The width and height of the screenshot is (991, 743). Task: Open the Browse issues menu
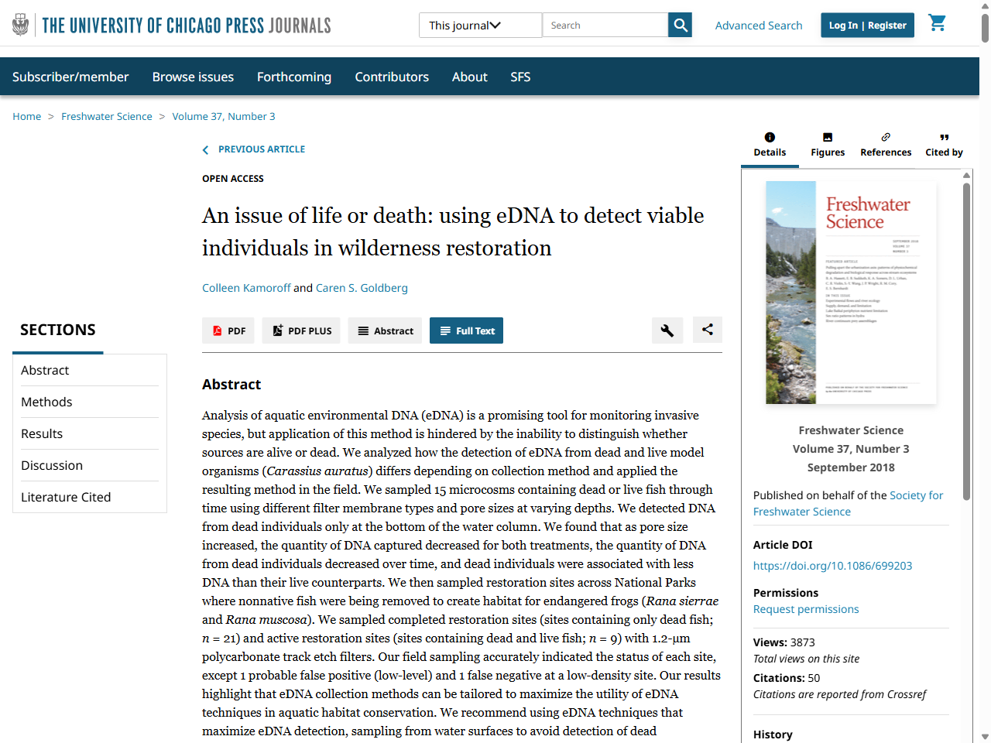click(193, 76)
